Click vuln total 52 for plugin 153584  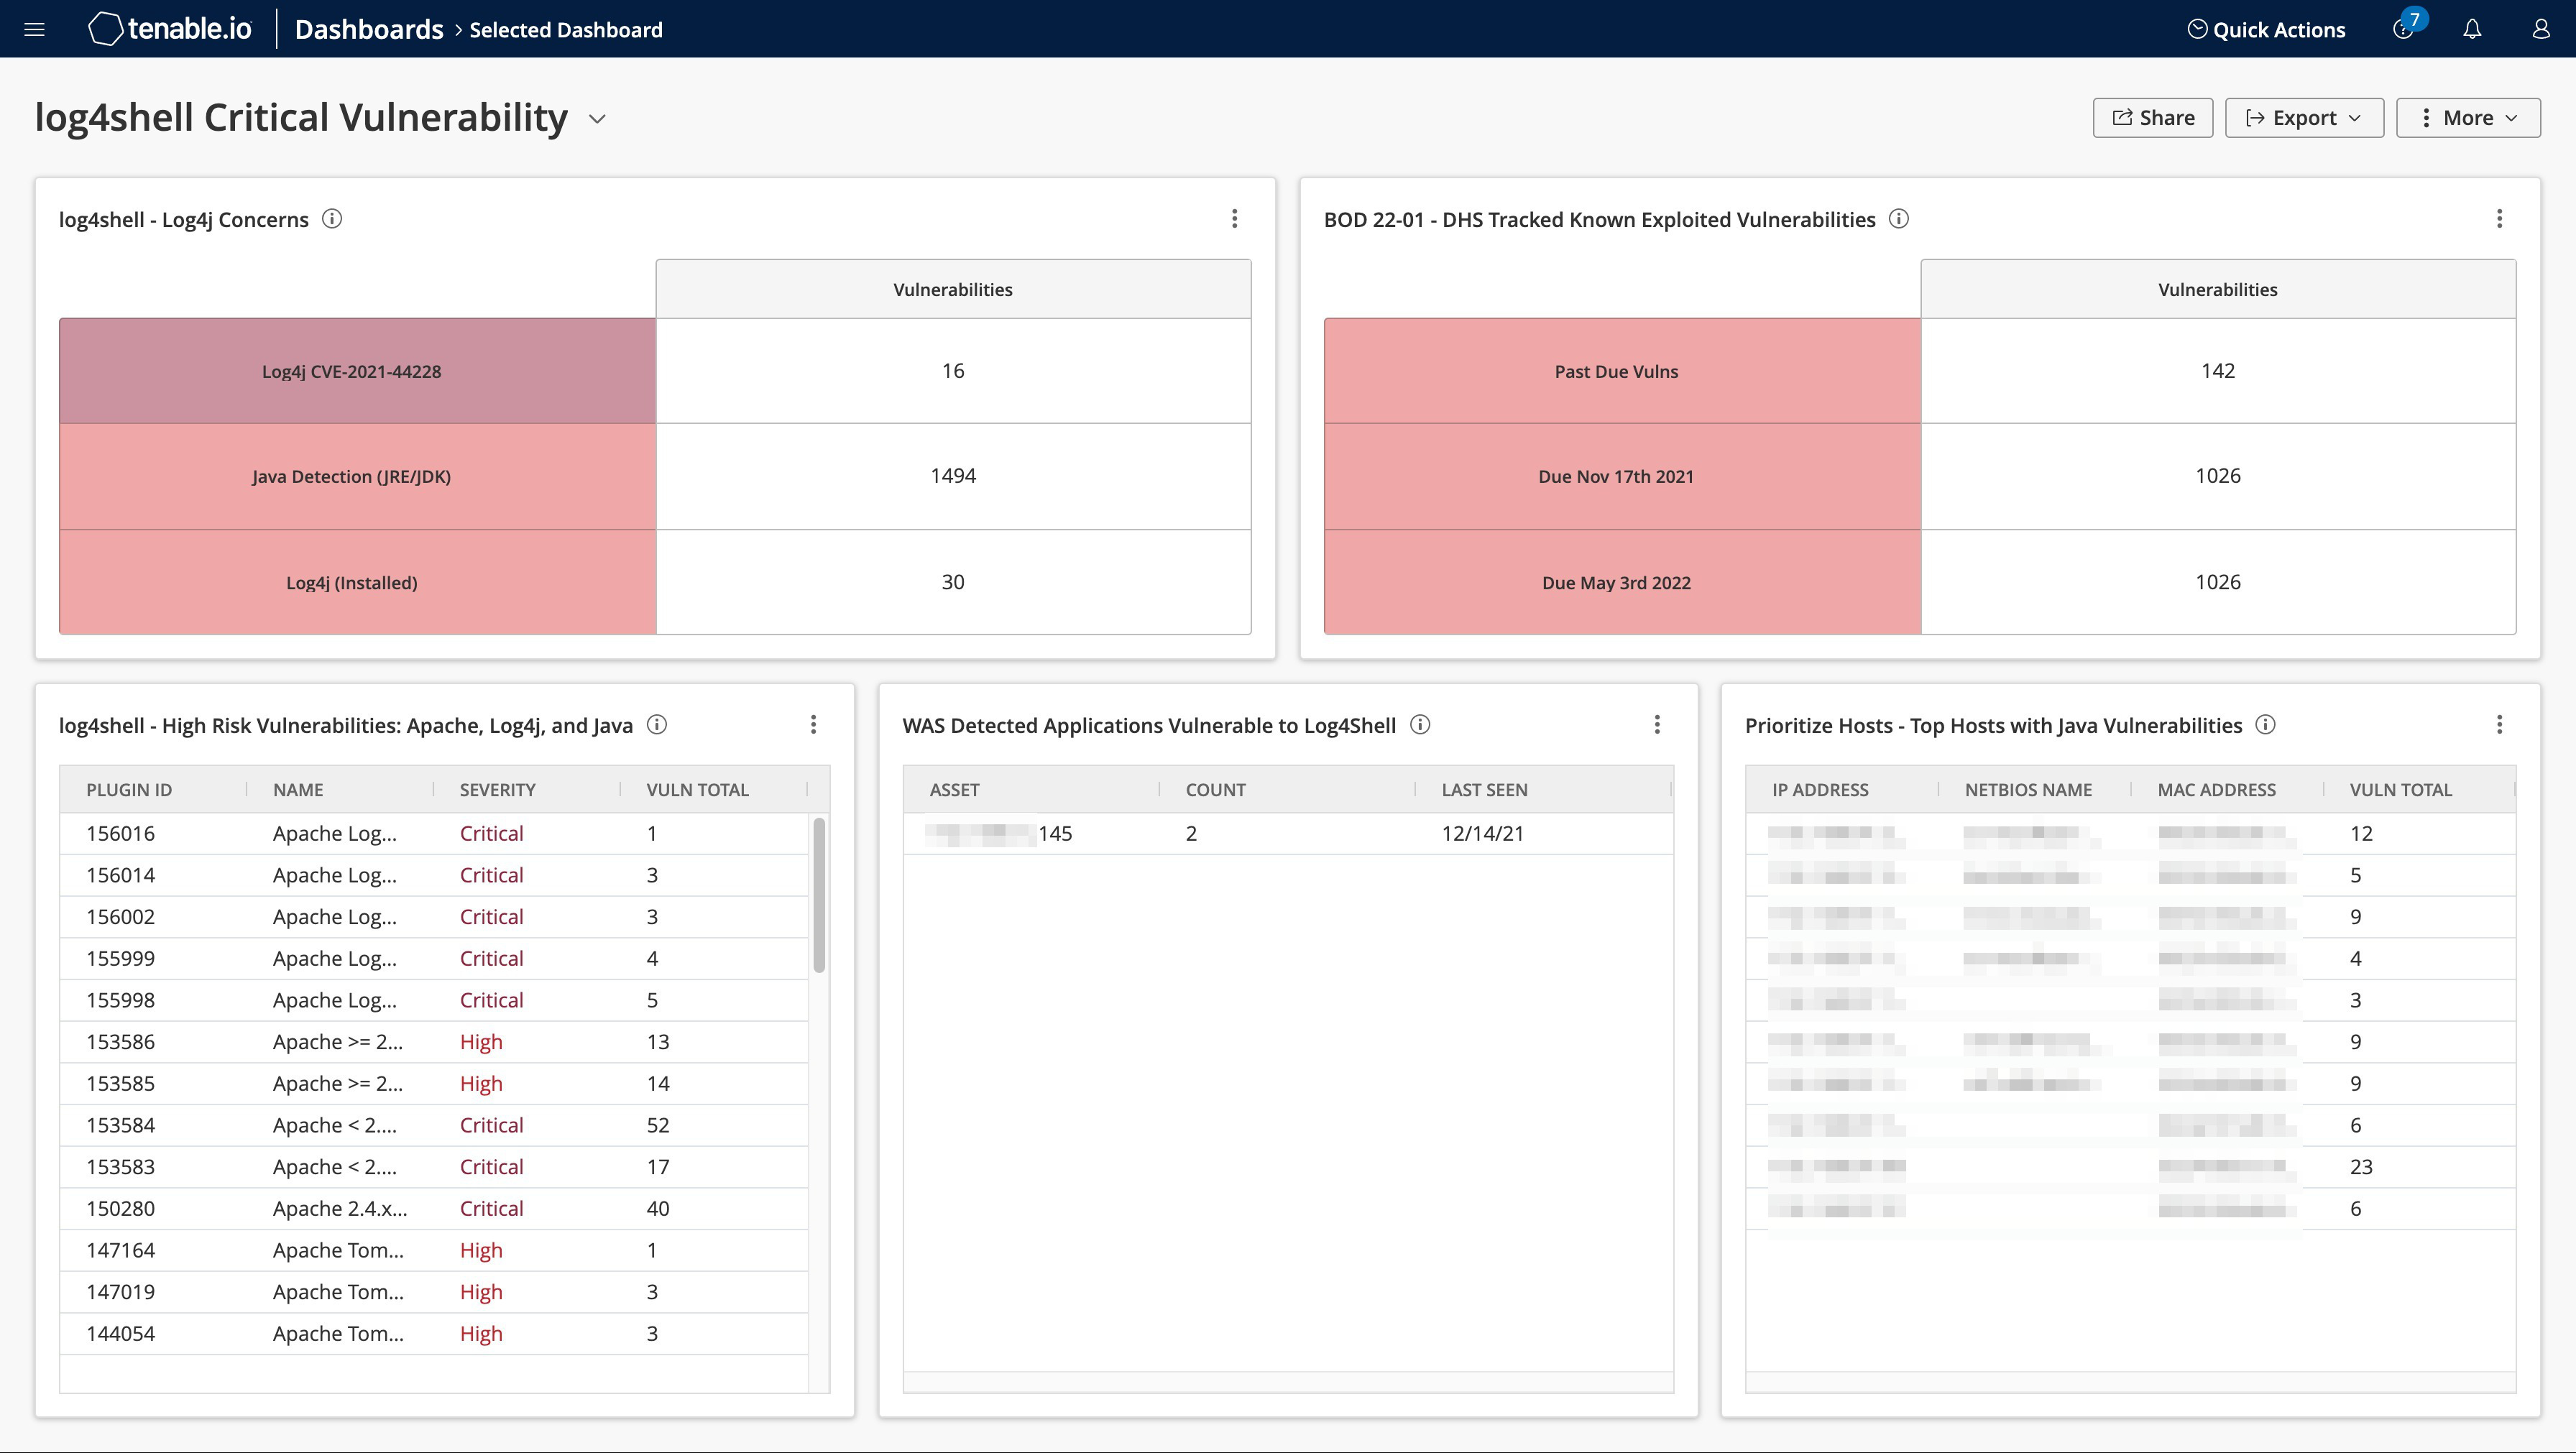[x=658, y=1126]
